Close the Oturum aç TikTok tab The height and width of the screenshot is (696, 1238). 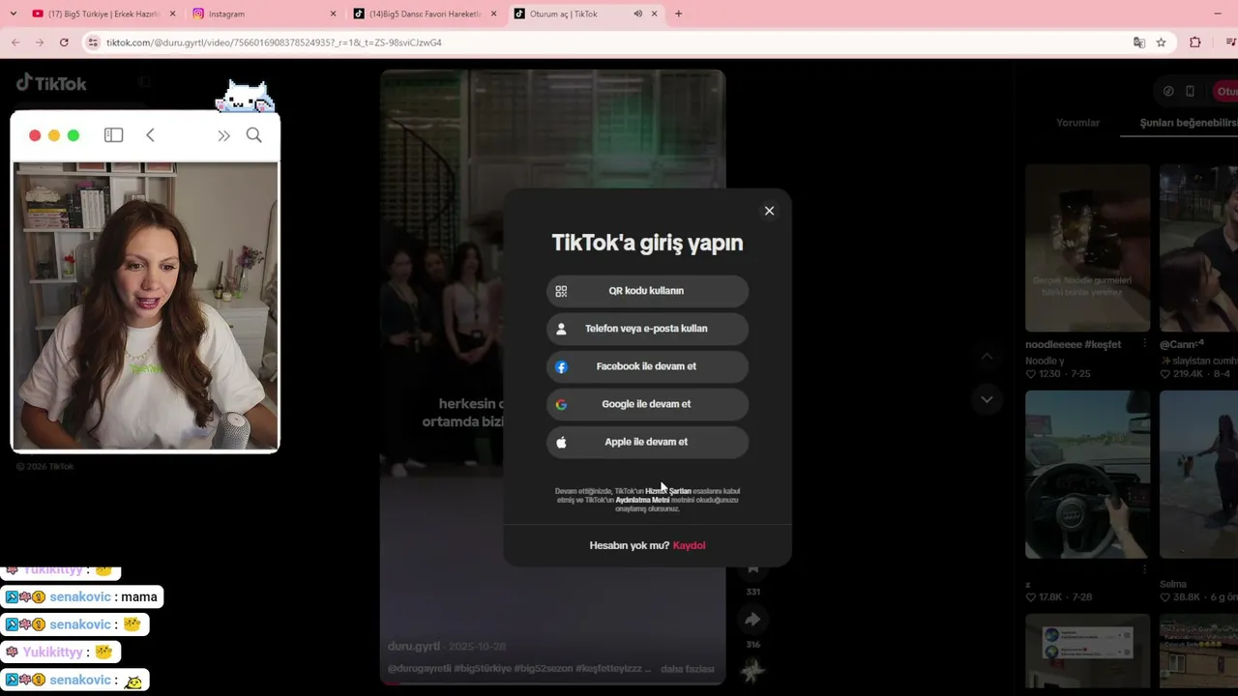(x=654, y=14)
